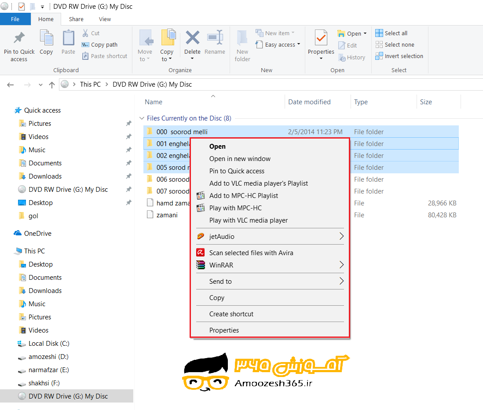This screenshot has height=410, width=483.
Task: Click Paste shortcut in the ribbon
Action: (104, 56)
